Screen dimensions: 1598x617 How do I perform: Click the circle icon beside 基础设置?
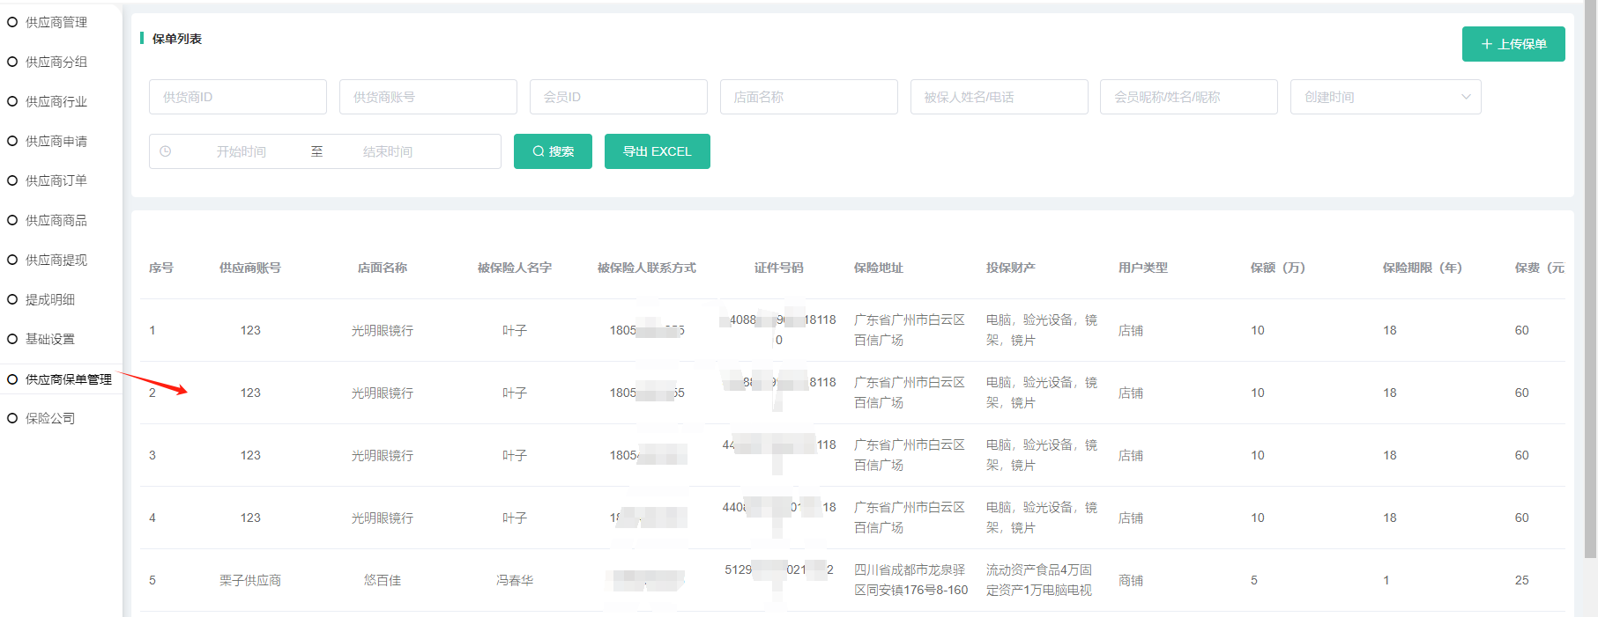(x=12, y=339)
